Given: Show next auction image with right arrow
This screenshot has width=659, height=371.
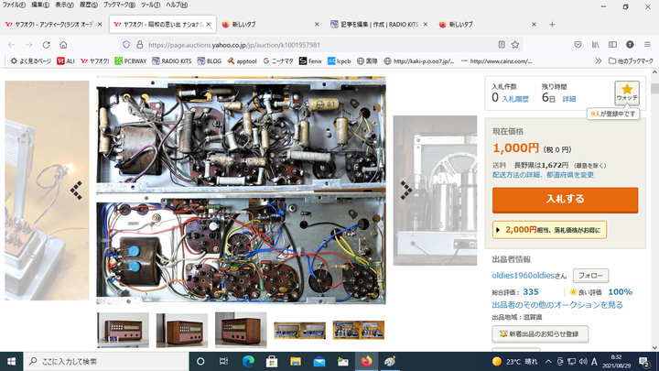Looking at the screenshot, I should [x=406, y=190].
